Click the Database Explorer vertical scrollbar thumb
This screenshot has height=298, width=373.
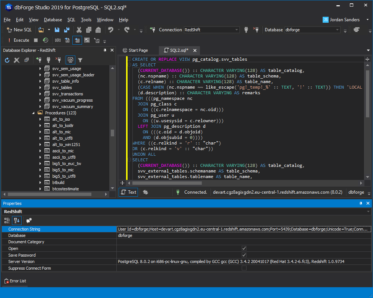click(x=113, y=133)
